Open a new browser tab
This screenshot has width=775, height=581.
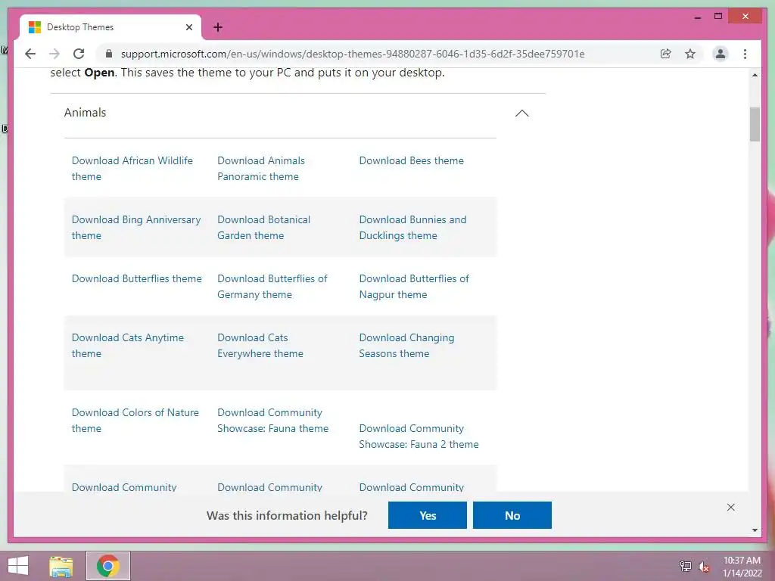pos(218,27)
